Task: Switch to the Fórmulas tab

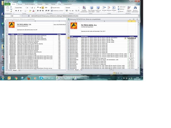Action: [x=40, y=4]
